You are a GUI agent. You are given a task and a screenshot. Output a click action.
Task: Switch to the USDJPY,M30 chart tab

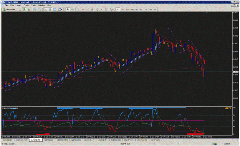click(142, 140)
